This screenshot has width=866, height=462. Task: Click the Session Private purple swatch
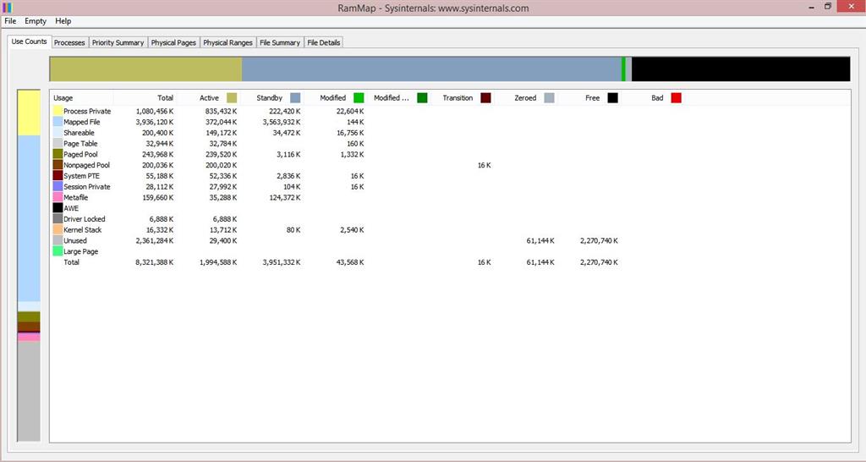point(58,186)
